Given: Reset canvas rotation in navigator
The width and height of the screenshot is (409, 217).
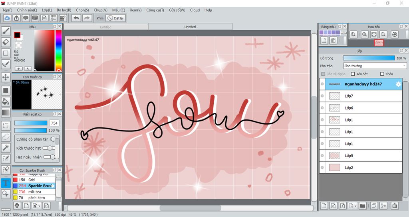Looking at the screenshot, I should [395, 34].
